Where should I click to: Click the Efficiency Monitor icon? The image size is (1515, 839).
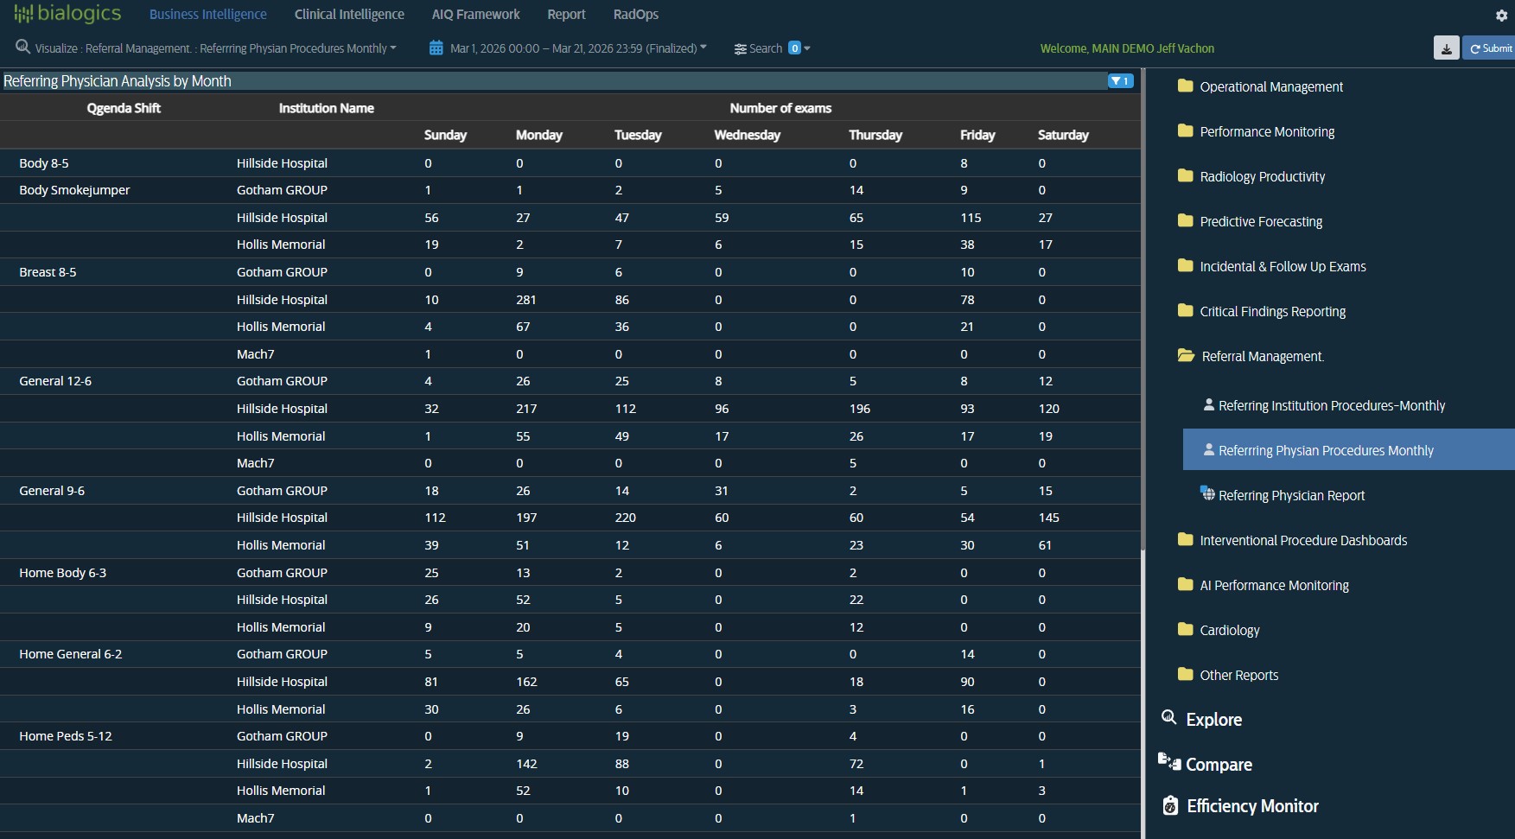[x=1169, y=805]
